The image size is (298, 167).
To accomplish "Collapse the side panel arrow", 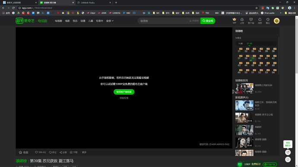I will point(233,92).
